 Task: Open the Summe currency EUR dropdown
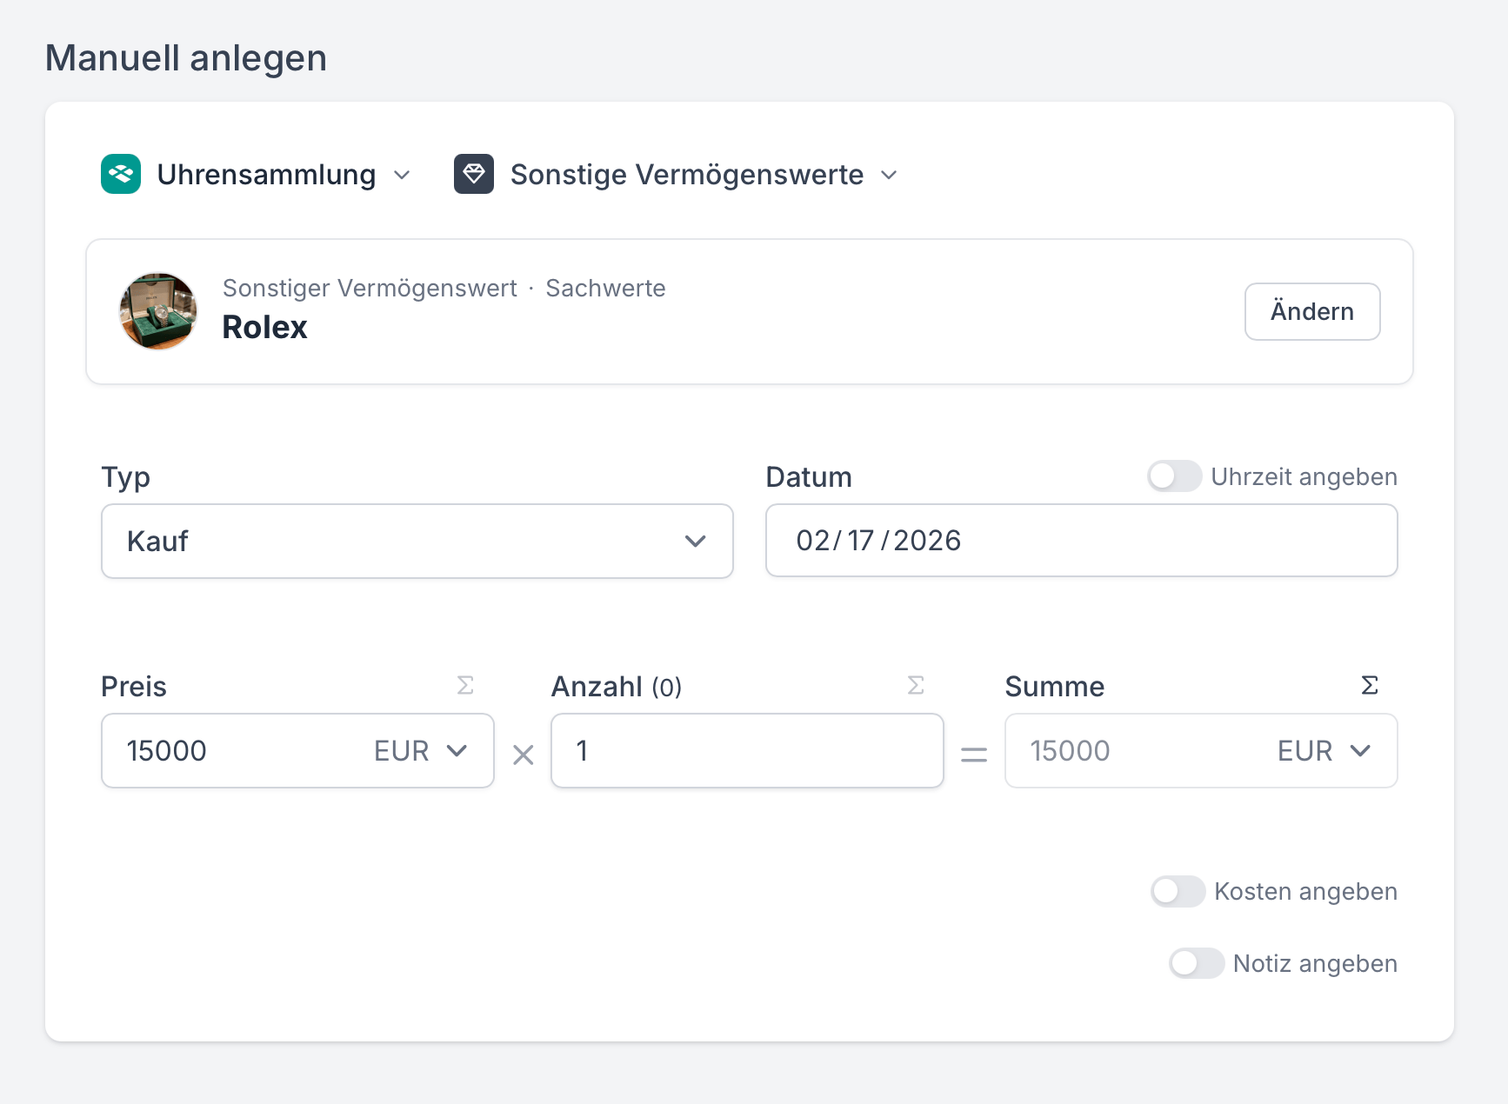pos(1324,751)
